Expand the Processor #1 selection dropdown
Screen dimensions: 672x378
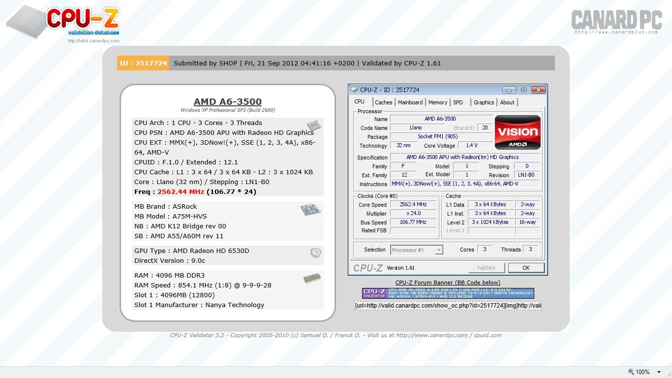pyautogui.click(x=439, y=250)
